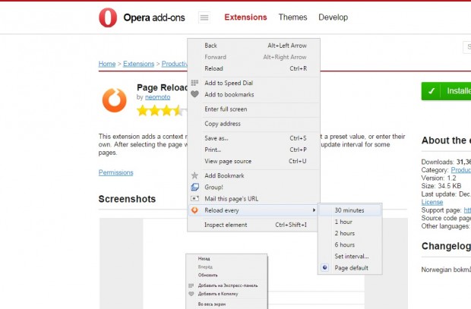Click the red Opera logo icon
This screenshot has height=309, width=471.
coord(108,17)
